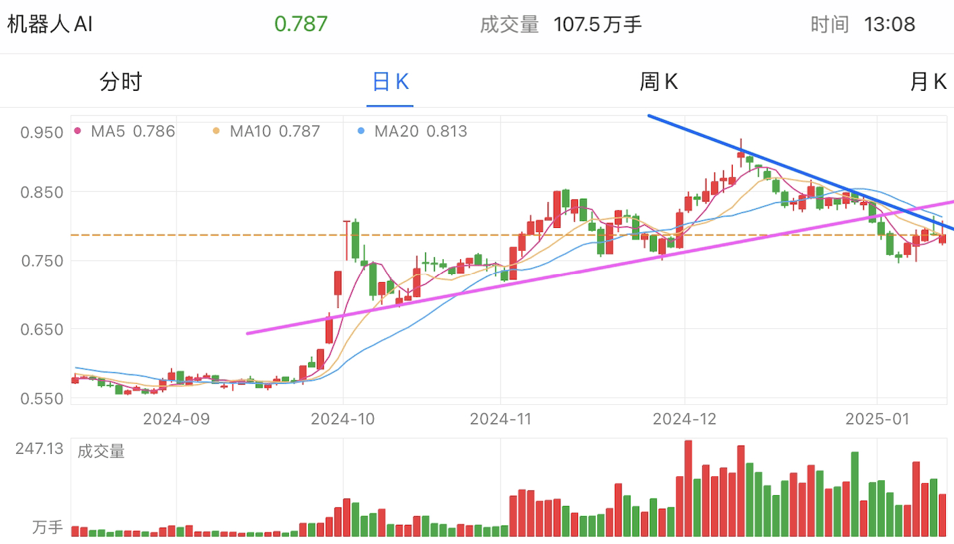Click the 2024-09 date axis label

176,419
